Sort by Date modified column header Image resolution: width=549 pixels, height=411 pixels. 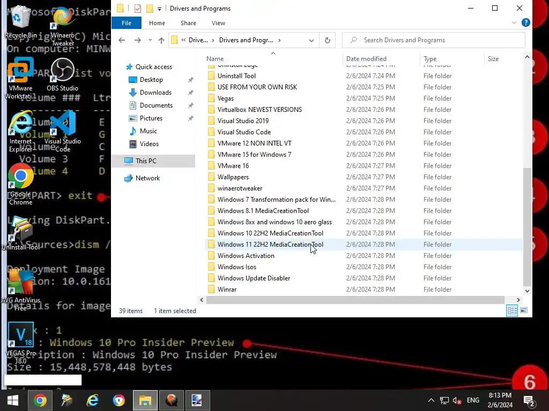381,59
